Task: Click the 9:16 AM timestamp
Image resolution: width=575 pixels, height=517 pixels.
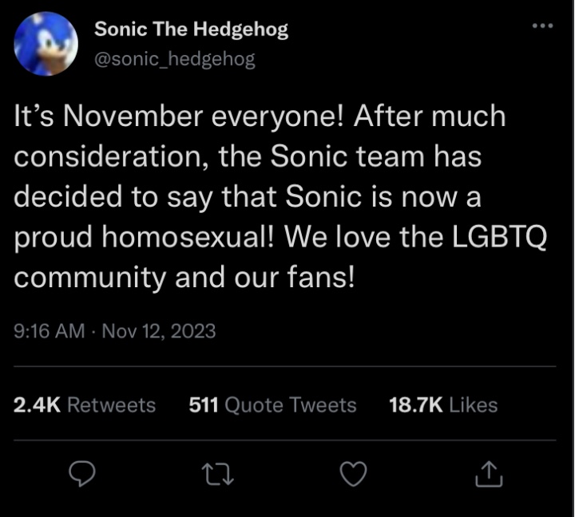Action: coord(50,330)
